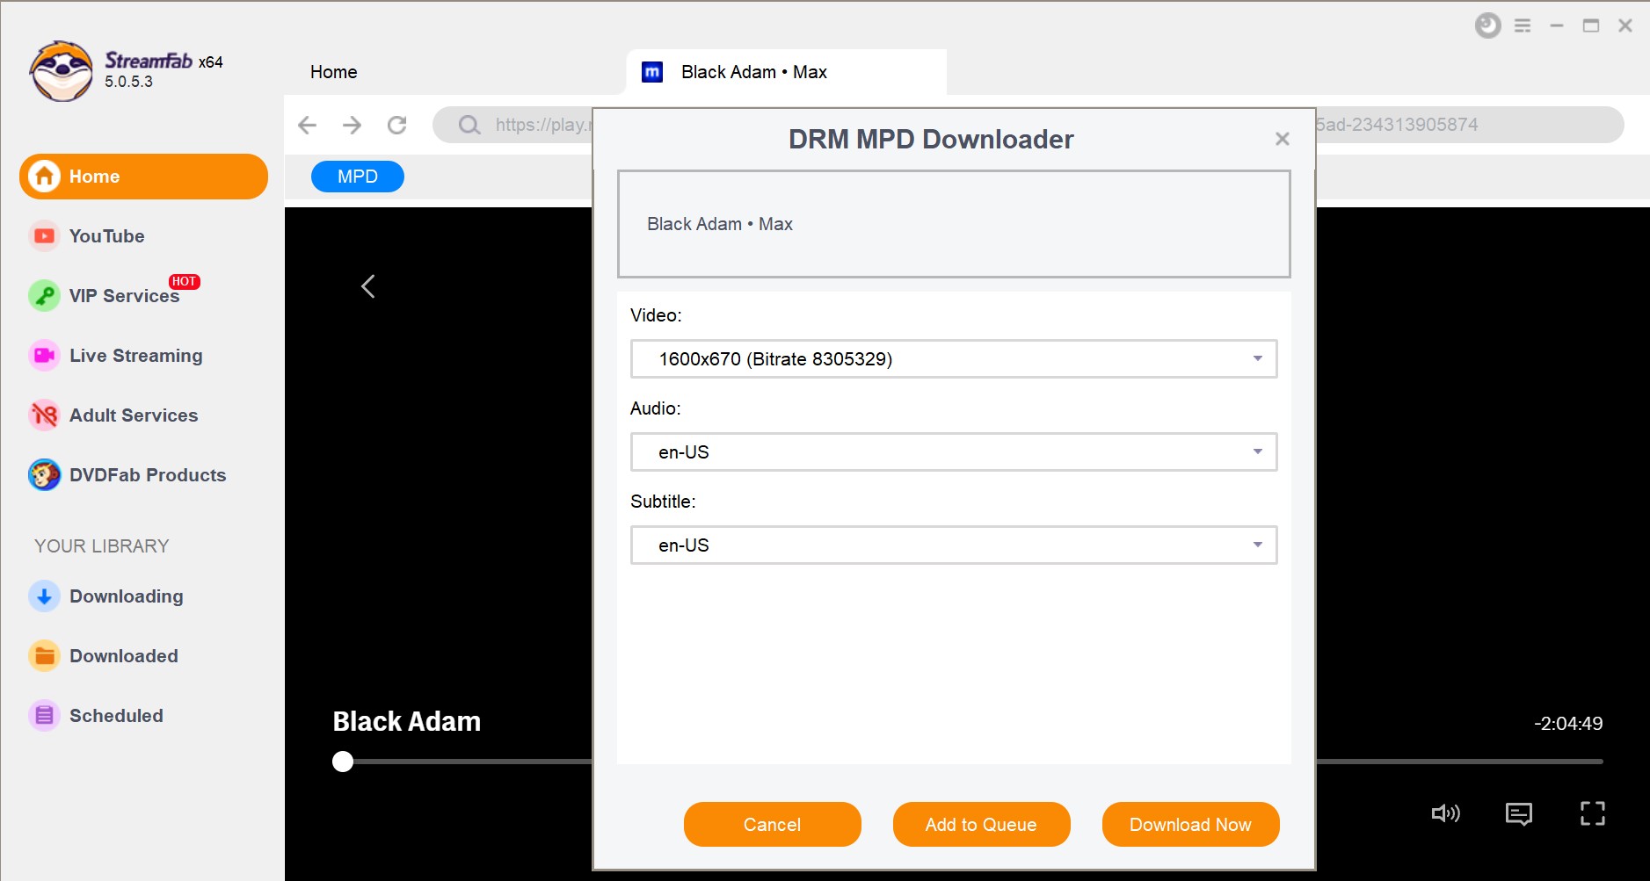1650x881 pixels.
Task: Click the HOT badge on VIP Services
Action: 184,282
